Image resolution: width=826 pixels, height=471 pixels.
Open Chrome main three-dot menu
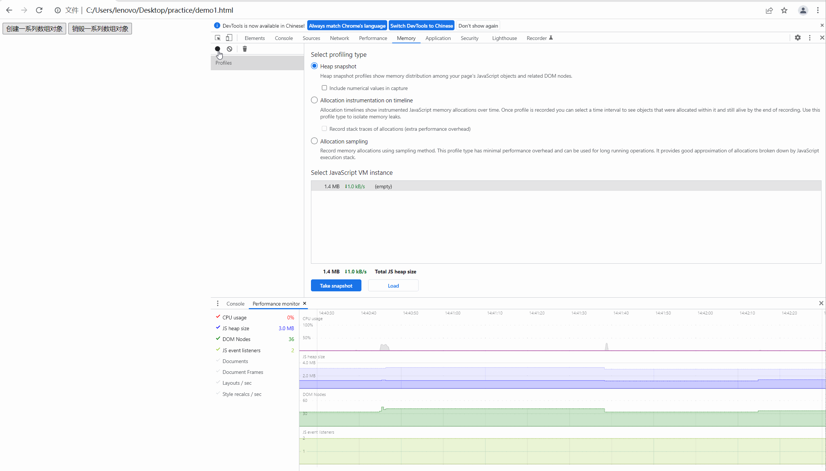coord(817,10)
